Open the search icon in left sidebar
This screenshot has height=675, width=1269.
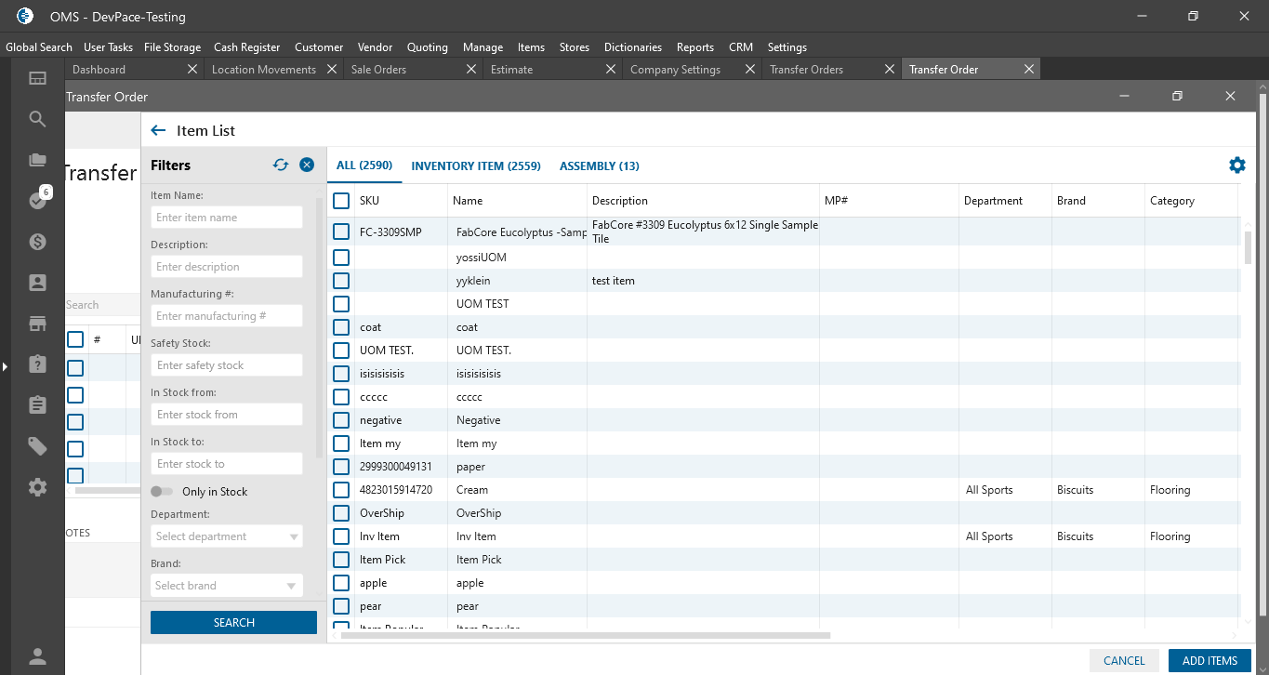[x=37, y=119]
